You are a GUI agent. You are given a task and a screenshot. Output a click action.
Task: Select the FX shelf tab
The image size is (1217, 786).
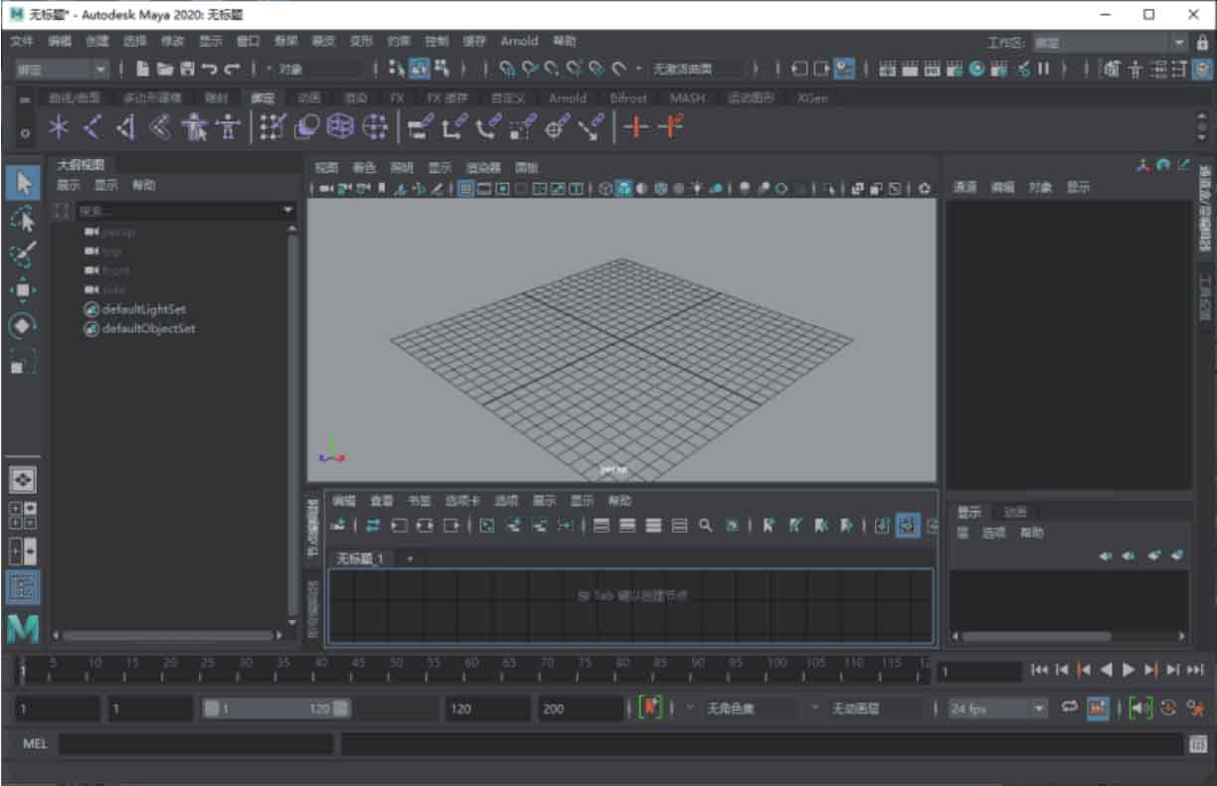397,97
